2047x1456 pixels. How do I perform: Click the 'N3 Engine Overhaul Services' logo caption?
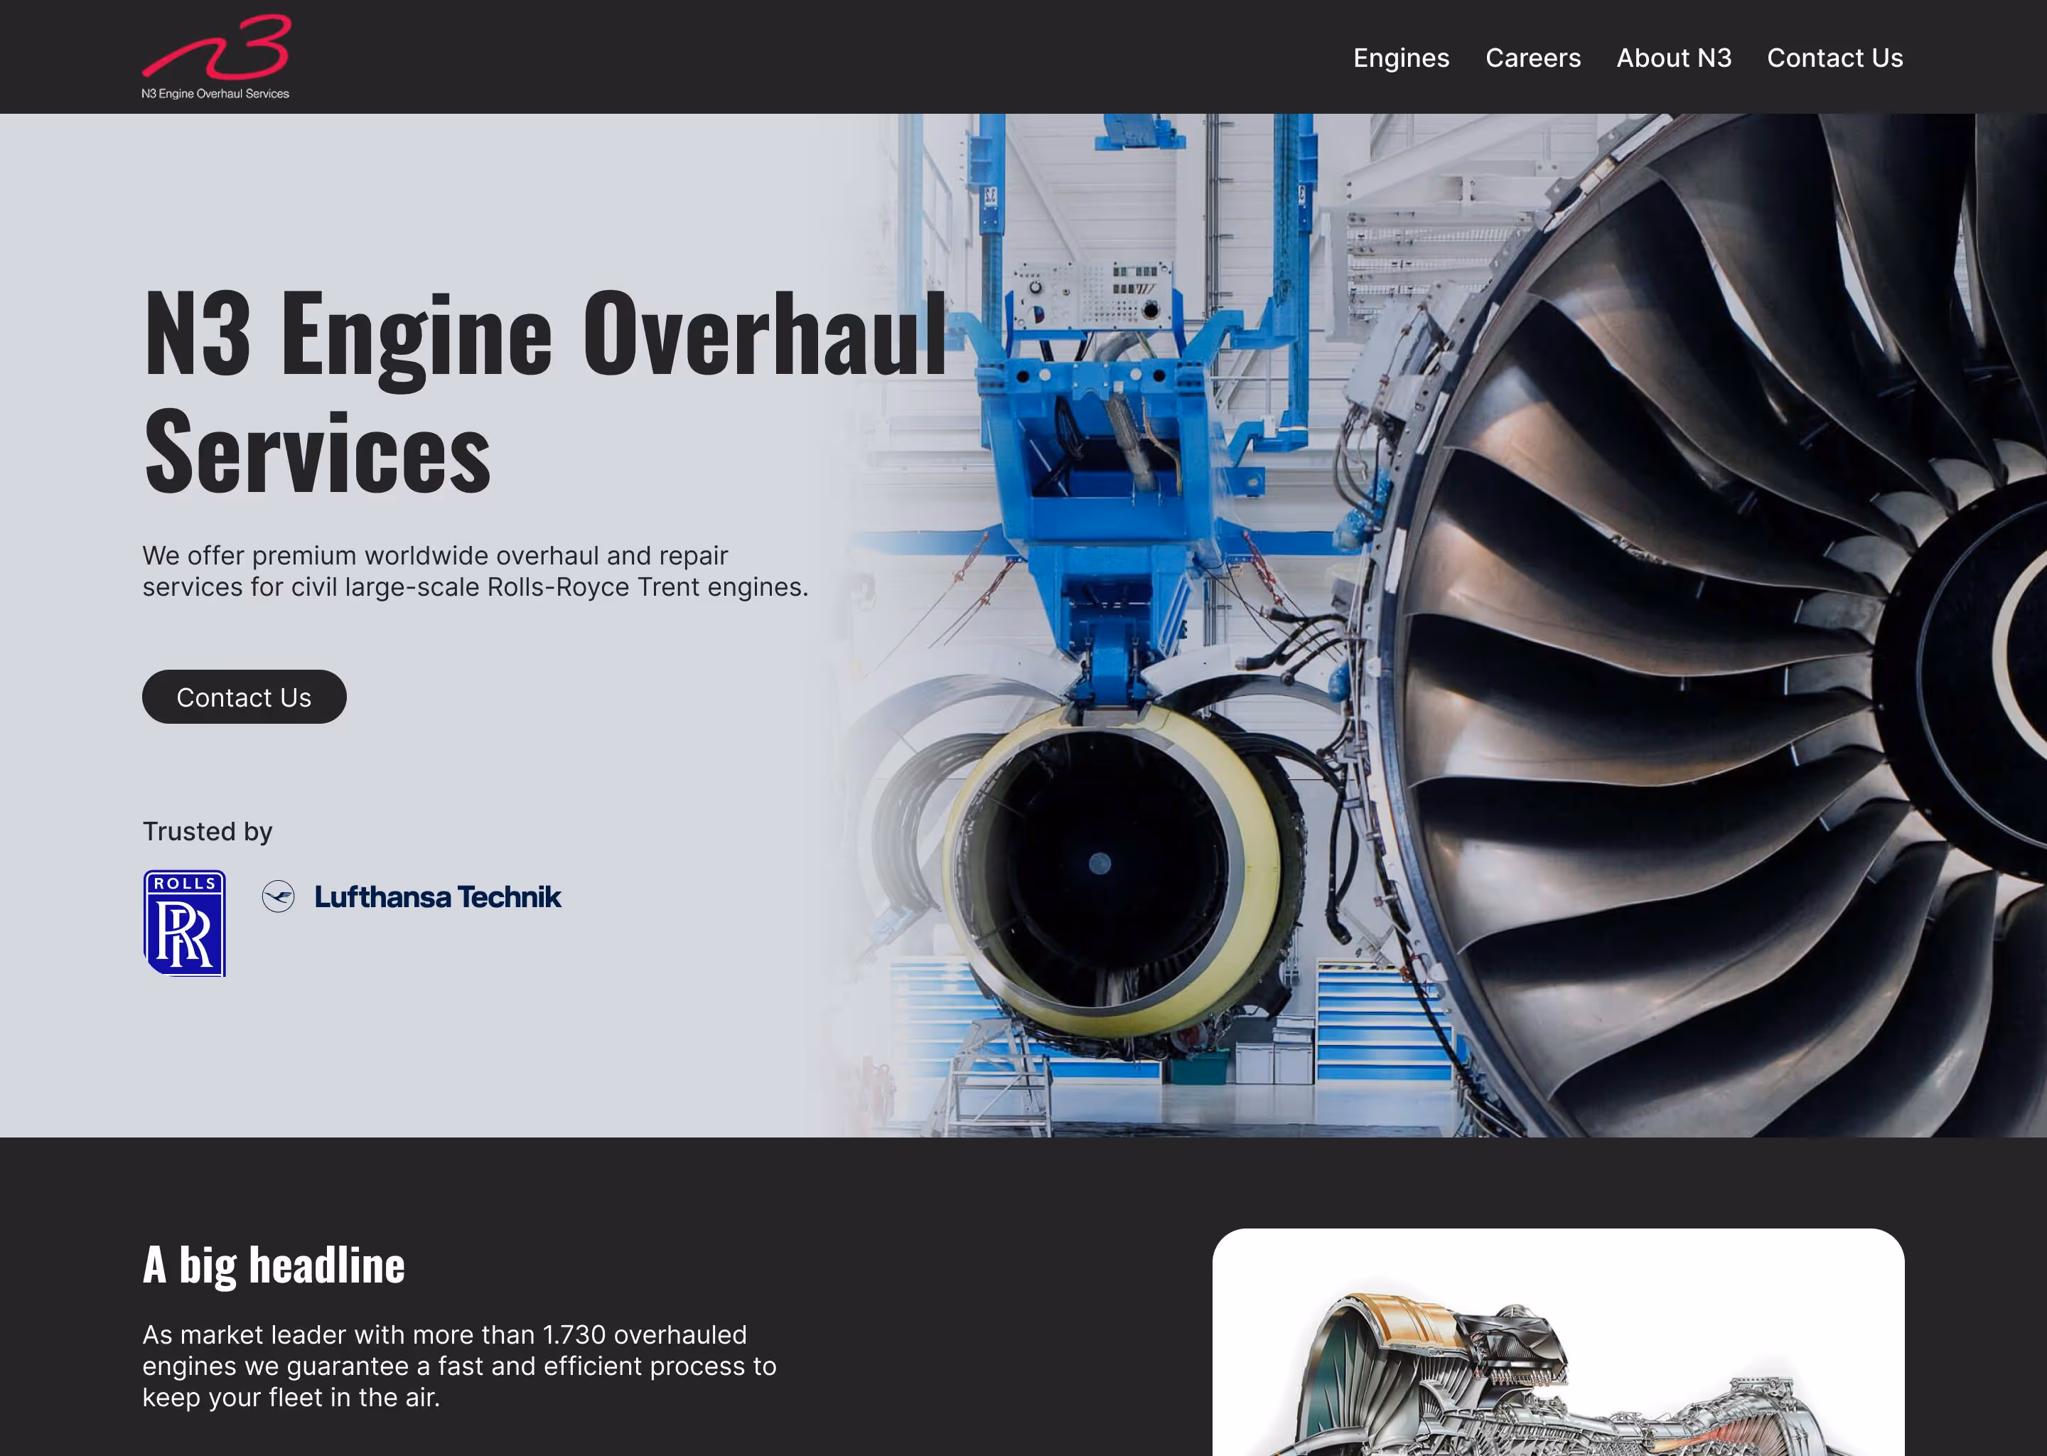[215, 93]
